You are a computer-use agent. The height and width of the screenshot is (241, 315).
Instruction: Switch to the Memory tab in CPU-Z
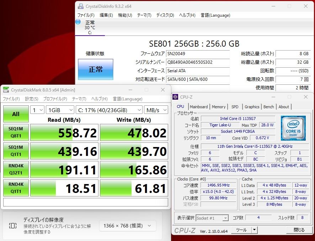tap(219, 107)
